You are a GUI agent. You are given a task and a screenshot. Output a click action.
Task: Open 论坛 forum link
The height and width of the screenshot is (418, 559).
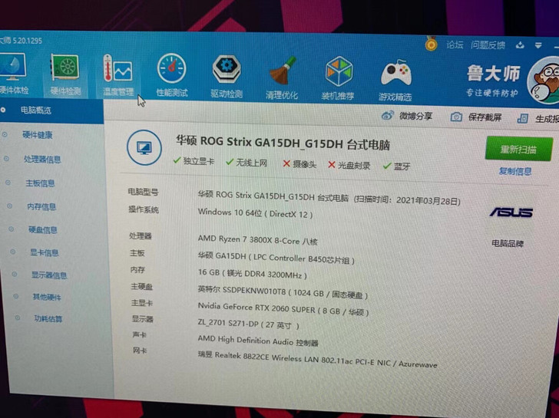coord(455,44)
